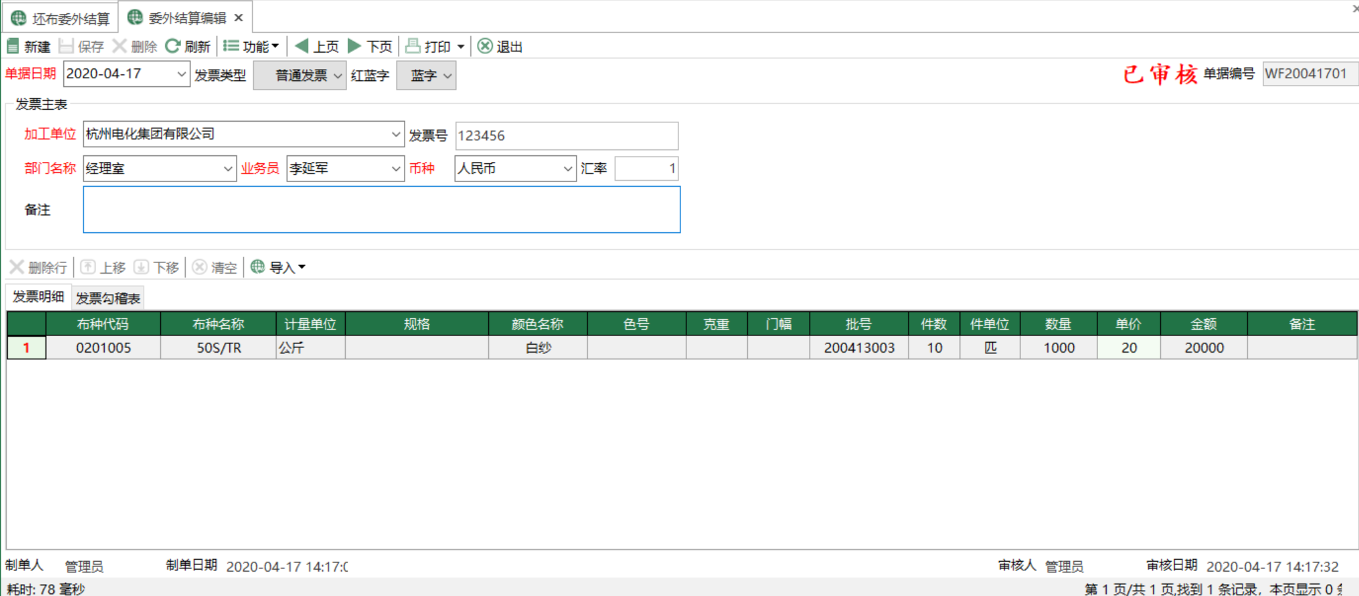Viewport: 1359px width, 596px height.
Task: Click the 规格 column header
Action: coord(417,324)
